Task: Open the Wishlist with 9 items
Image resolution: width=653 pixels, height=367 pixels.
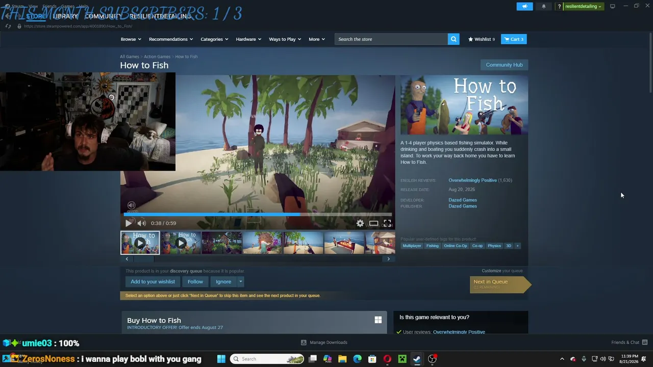Action: 482,39
